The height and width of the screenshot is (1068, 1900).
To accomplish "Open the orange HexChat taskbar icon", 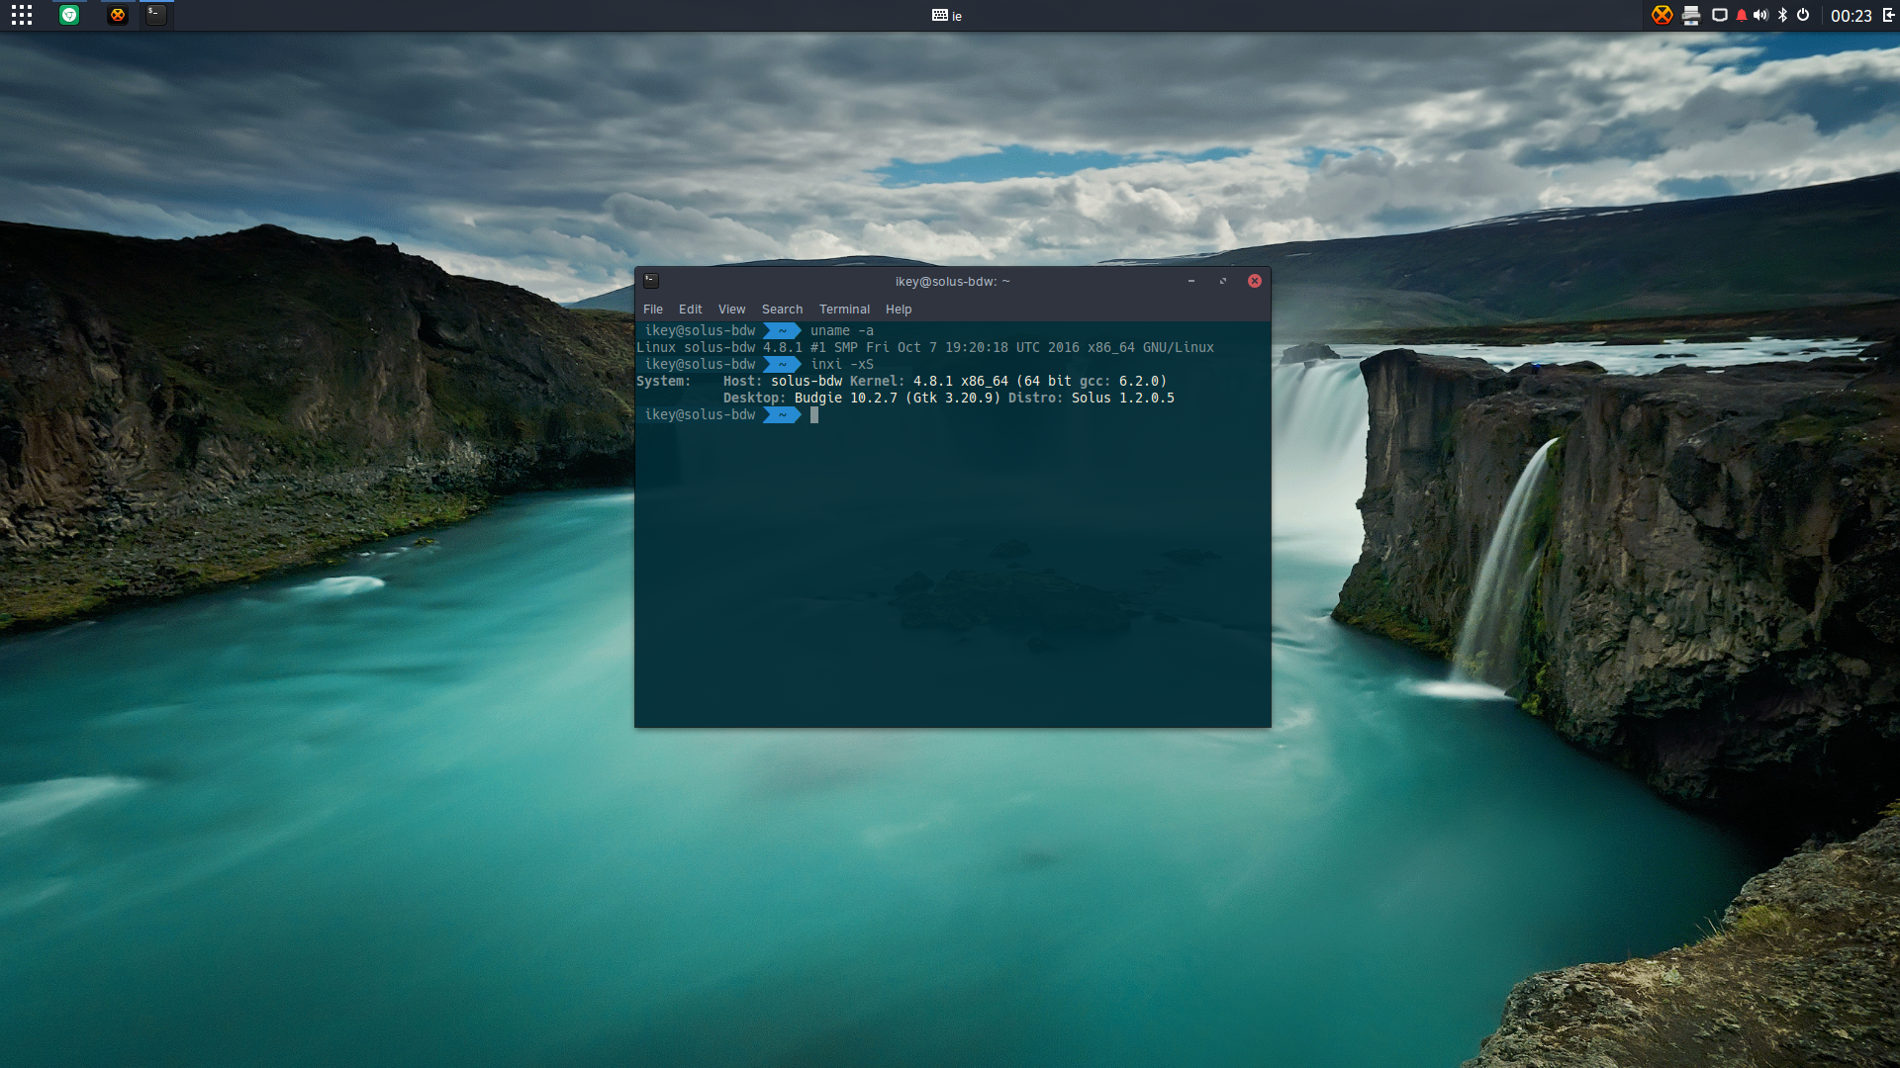I will click(118, 15).
